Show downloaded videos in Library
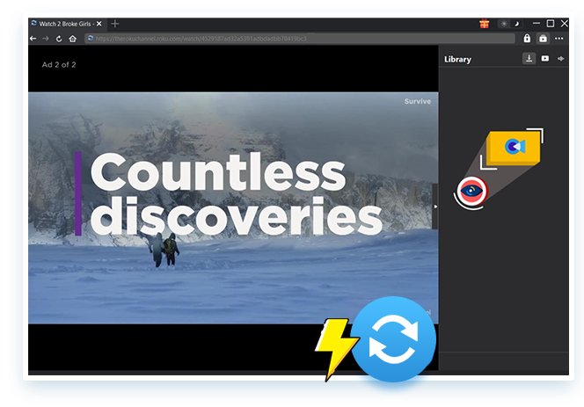Image resolution: width=584 pixels, height=407 pixels. pyautogui.click(x=545, y=59)
